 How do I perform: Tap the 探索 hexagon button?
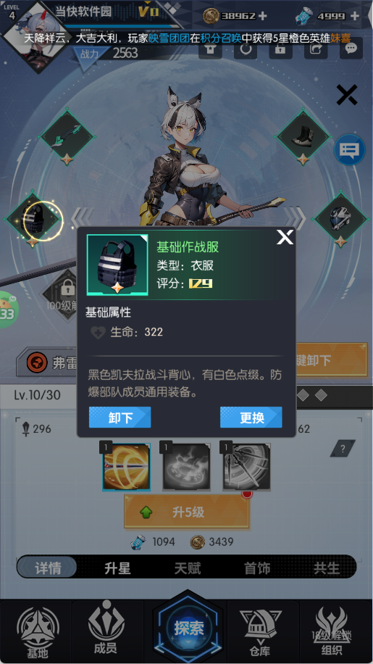pyautogui.click(x=188, y=628)
